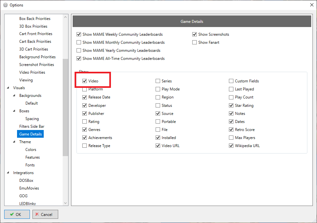This screenshot has height=223, width=317.
Task: Uncheck the Show Screenshots checkbox
Action: (195, 34)
